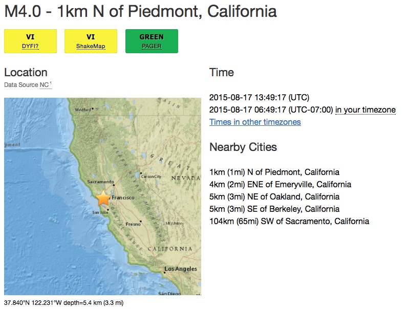Open the green PAGER alert badge
408x309 pixels.
click(152, 41)
